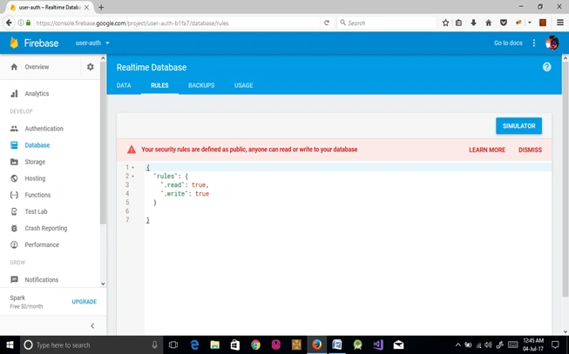
Task: Open Hosting in the sidebar
Action: pyautogui.click(x=35, y=178)
